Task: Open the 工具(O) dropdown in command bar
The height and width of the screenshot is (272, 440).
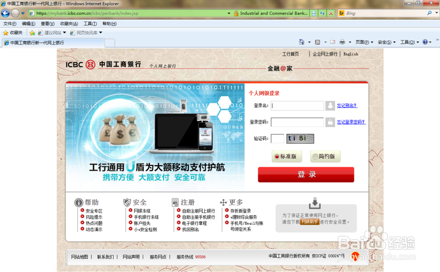Action: pyautogui.click(x=408, y=42)
